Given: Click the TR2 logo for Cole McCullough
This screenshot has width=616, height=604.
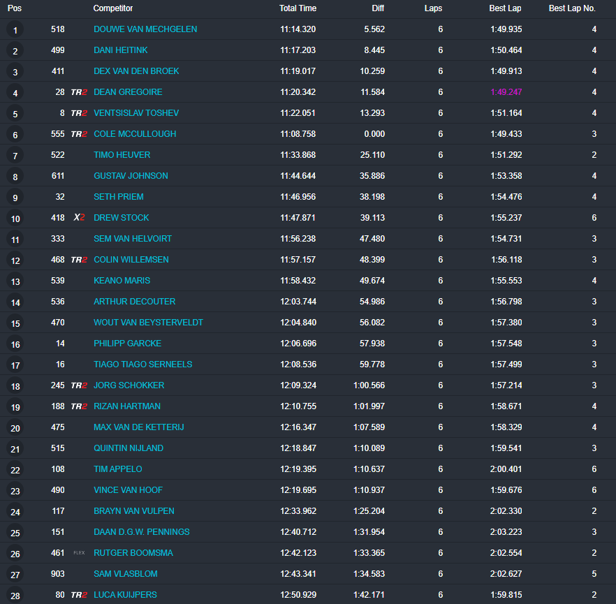Looking at the screenshot, I should coord(79,134).
